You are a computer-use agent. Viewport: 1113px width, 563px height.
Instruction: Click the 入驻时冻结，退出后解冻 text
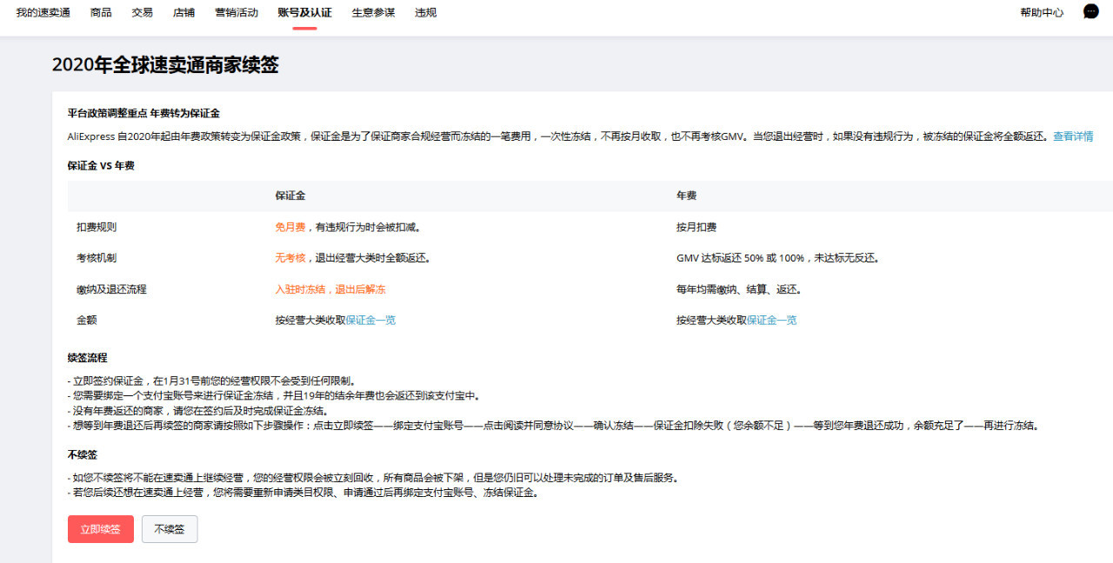(x=330, y=288)
